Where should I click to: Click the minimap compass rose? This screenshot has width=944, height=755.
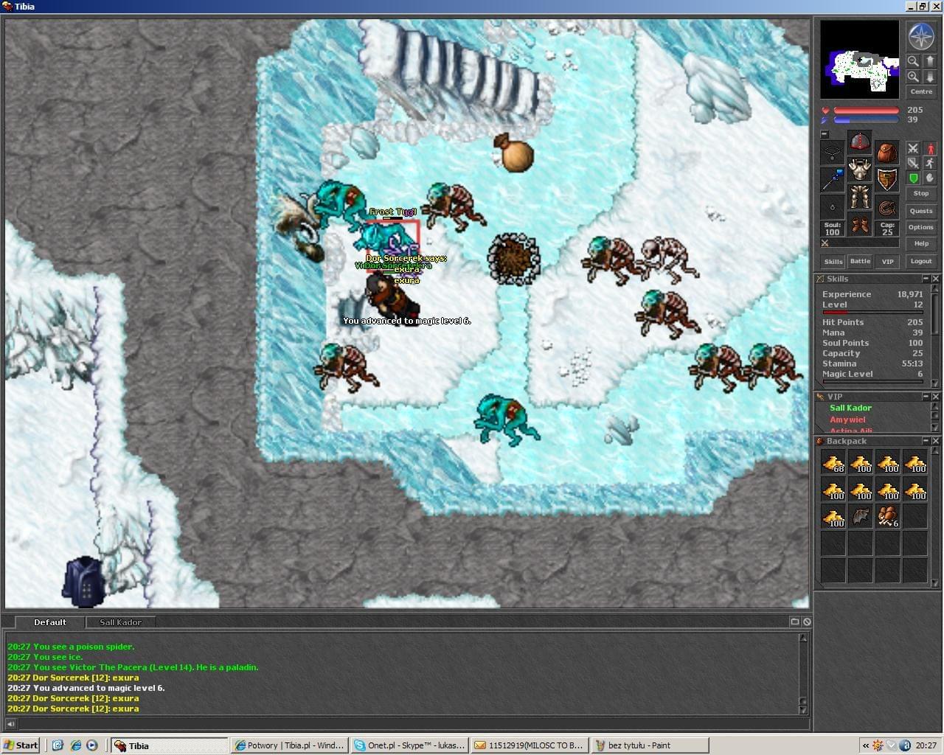[x=920, y=36]
